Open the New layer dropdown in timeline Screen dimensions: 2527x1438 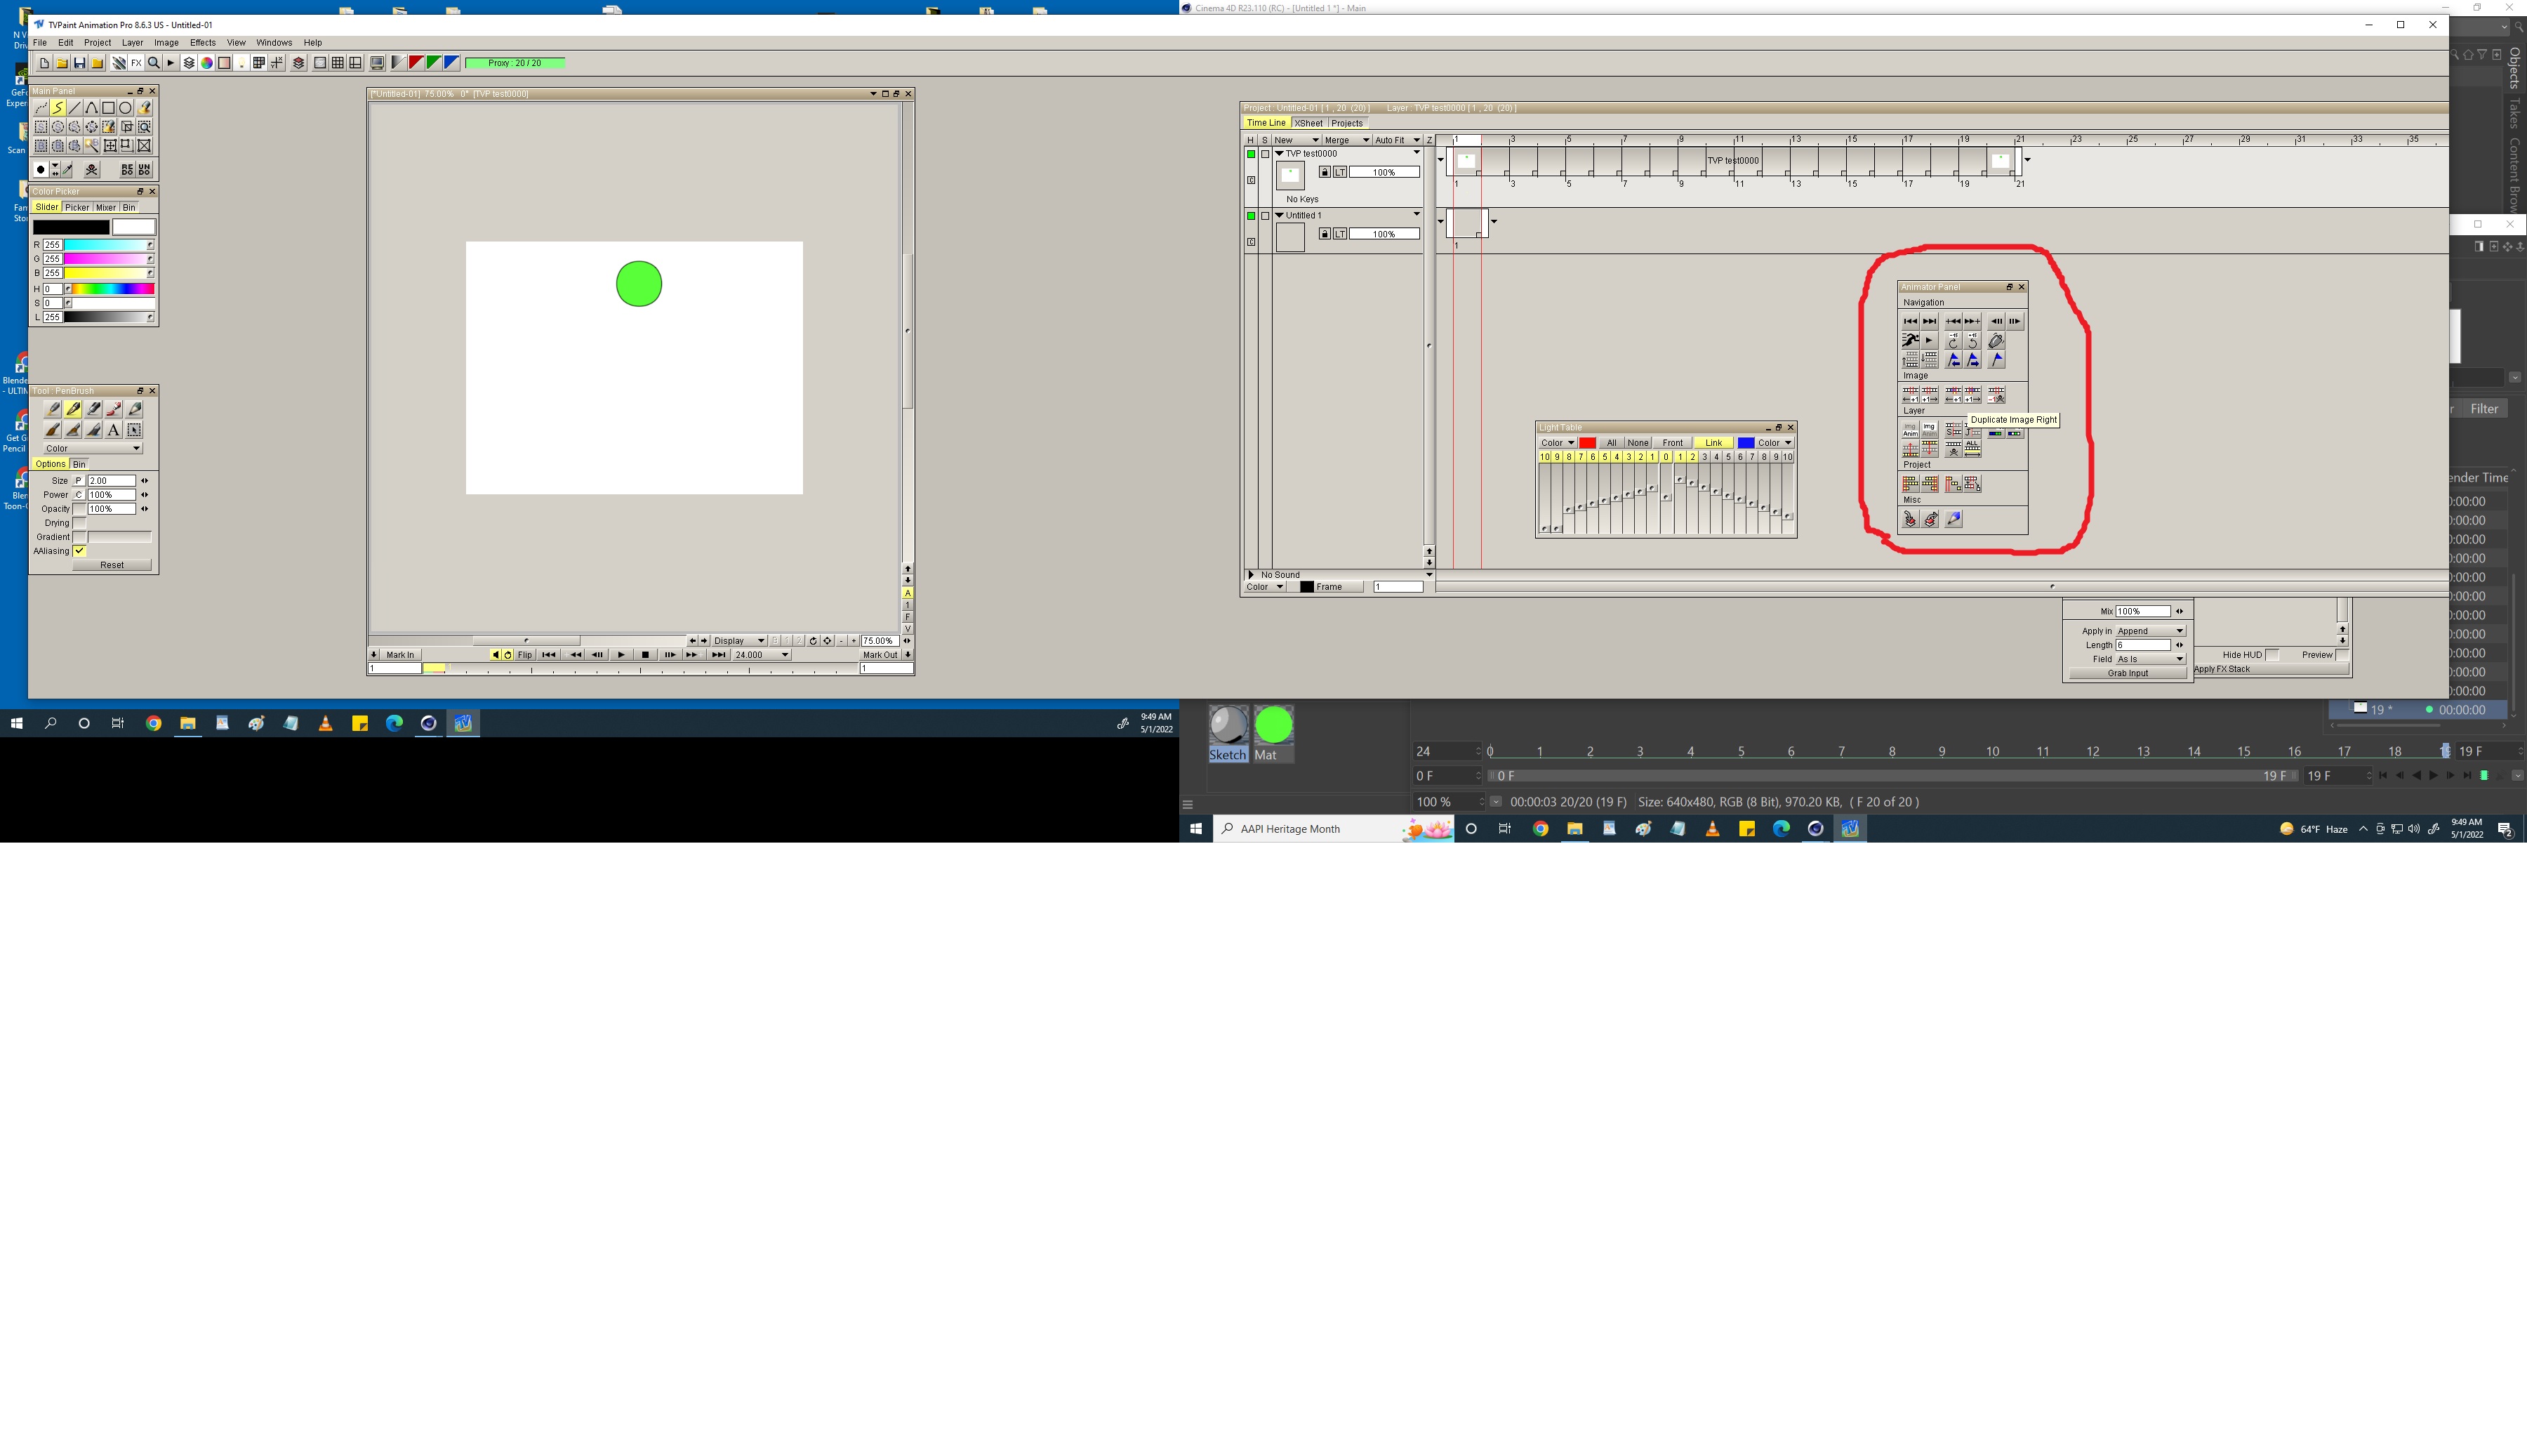click(1297, 140)
